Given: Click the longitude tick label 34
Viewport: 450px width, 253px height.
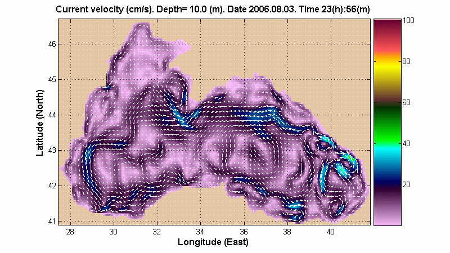Looking at the screenshot, I should click(200, 232).
